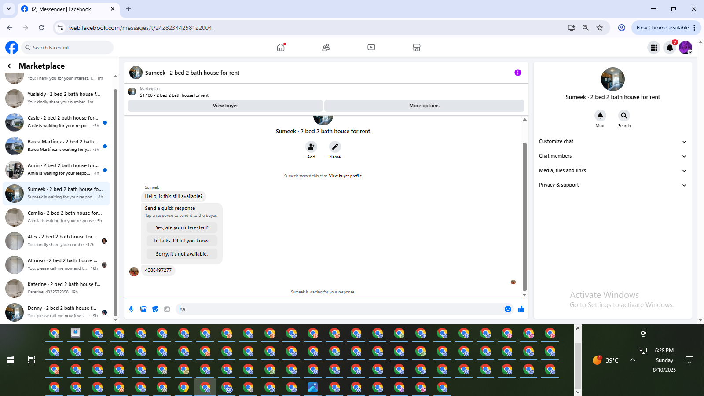Choose a GIF from the GIF icon

[x=167, y=309]
